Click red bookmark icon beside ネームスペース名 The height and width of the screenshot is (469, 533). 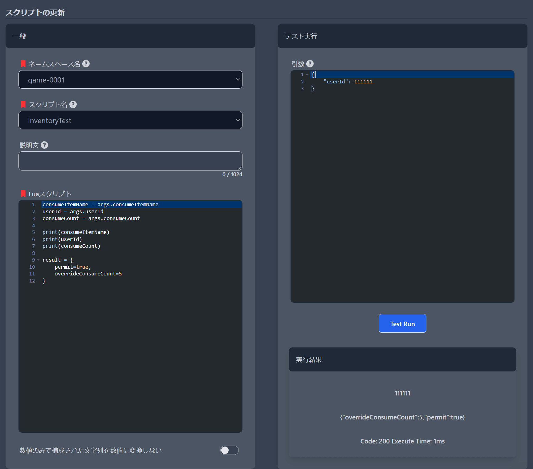tap(23, 64)
